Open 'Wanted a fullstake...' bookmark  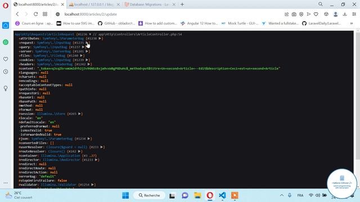(x=280, y=24)
